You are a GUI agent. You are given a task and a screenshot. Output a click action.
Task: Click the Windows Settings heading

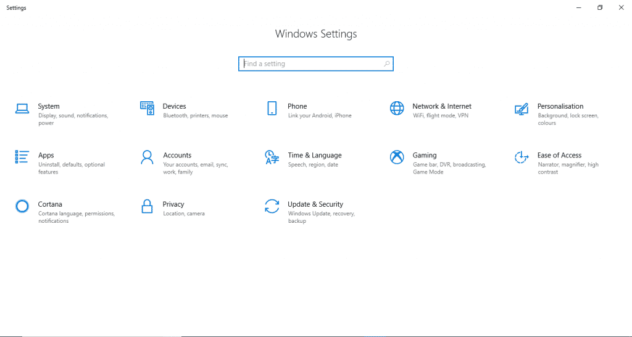316,34
